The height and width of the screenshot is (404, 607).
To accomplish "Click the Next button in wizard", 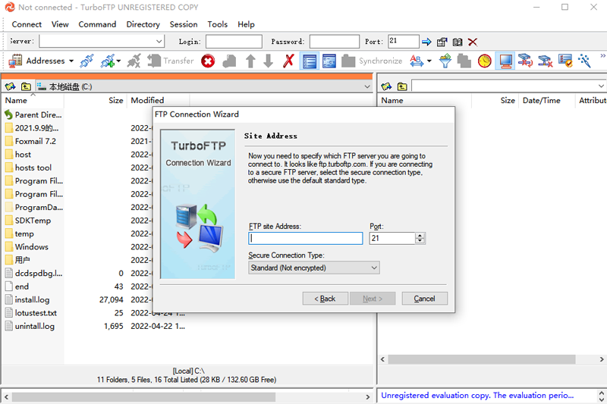I will coord(373,299).
